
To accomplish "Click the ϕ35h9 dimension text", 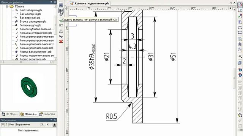I will 92,57.
